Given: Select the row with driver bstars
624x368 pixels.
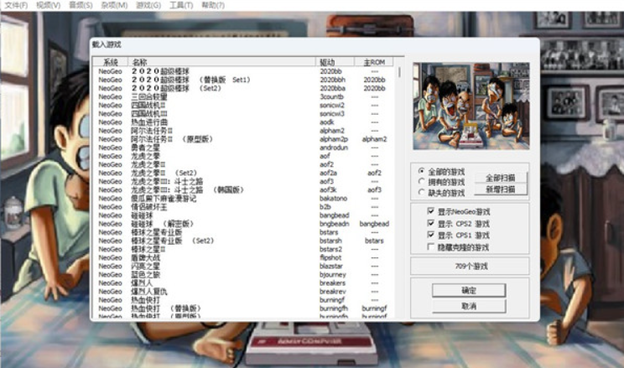Looking at the screenshot, I should point(244,232).
